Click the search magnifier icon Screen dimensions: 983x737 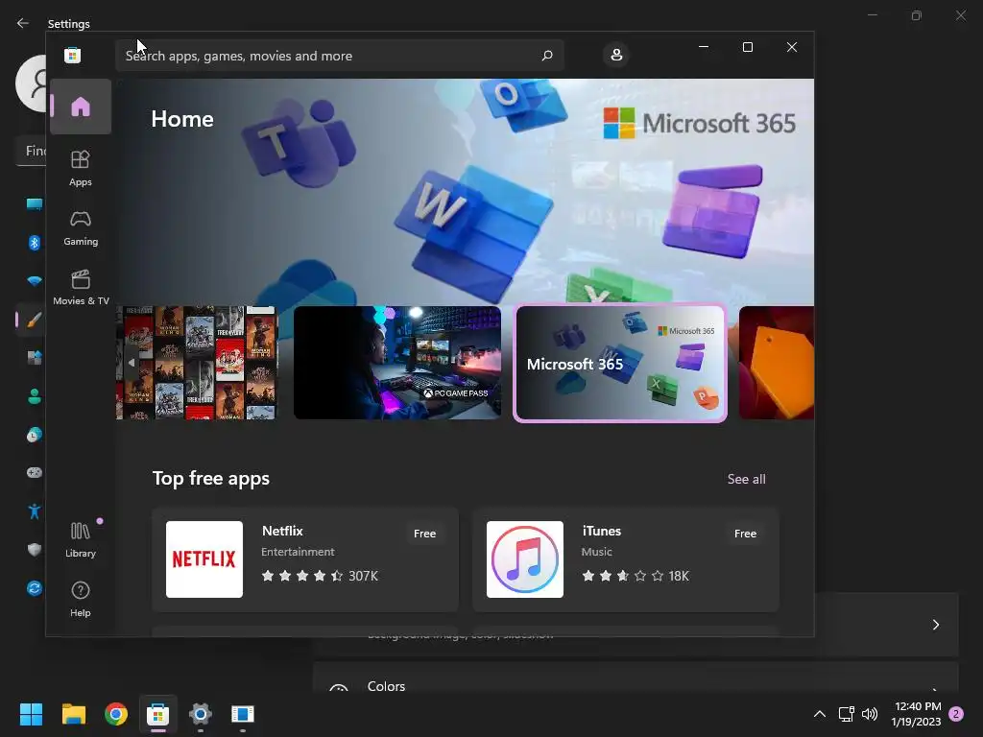pyautogui.click(x=546, y=55)
